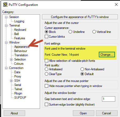The width and height of the screenshot is (120, 117).
Task: Open the Colours category
Action: (19, 64)
